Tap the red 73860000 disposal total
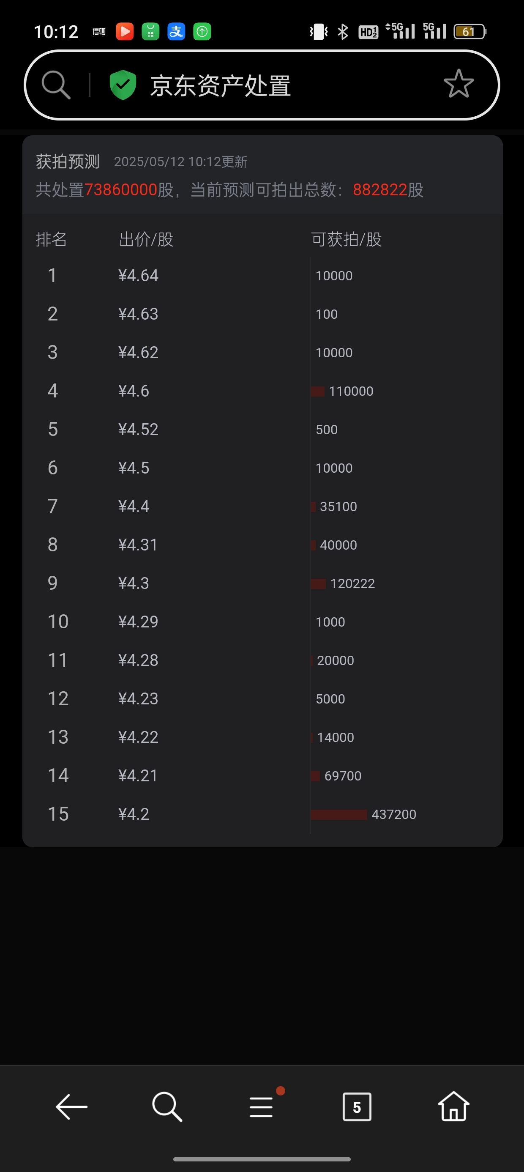This screenshot has width=524, height=1172. (x=120, y=190)
